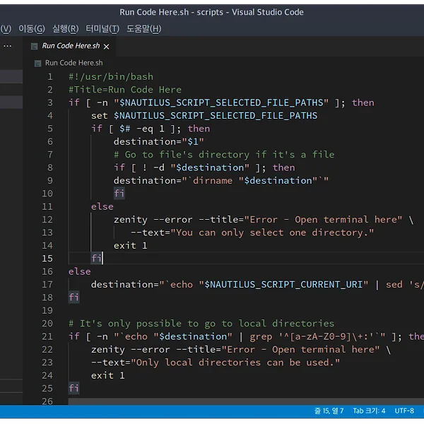Open the 터미널(T) menu
Screen dimensions: 424x424
[102, 28]
